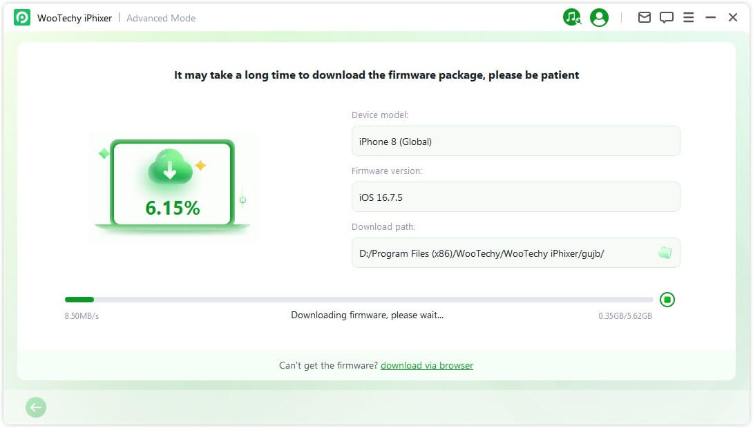Minimize the iPhixer window
Screen dimensions: 753x428
(x=711, y=18)
